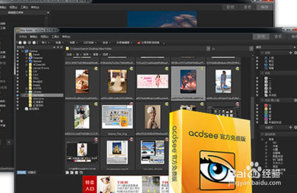Open the Batch dropdown in the front toolbar

[x=59, y=43]
